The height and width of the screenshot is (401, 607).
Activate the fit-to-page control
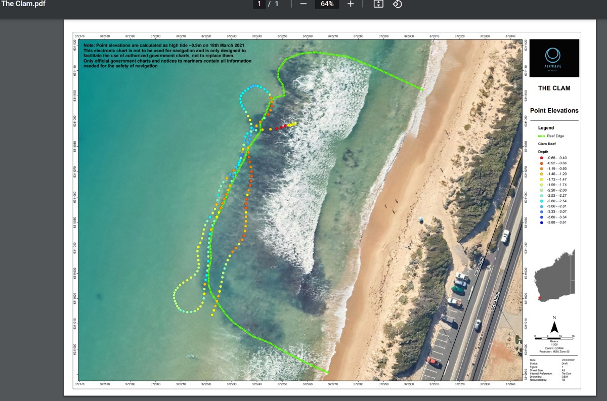(378, 4)
